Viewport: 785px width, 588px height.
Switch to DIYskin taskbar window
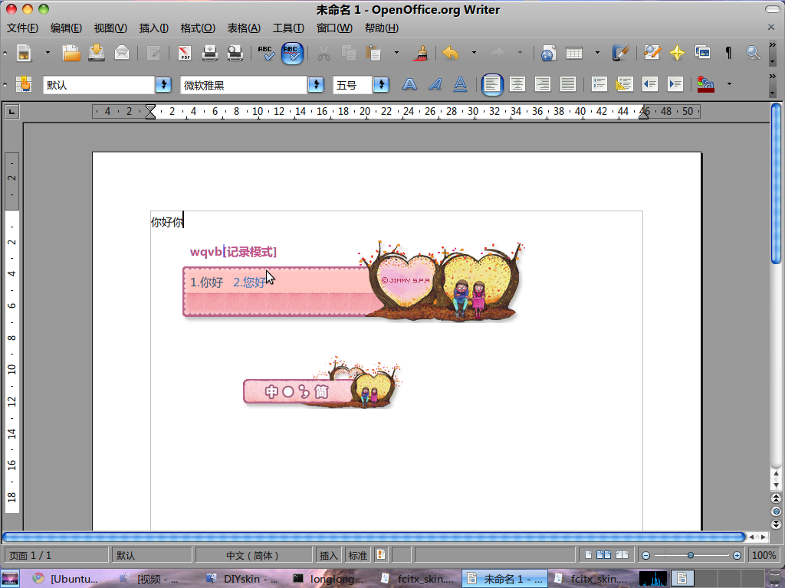click(x=241, y=579)
